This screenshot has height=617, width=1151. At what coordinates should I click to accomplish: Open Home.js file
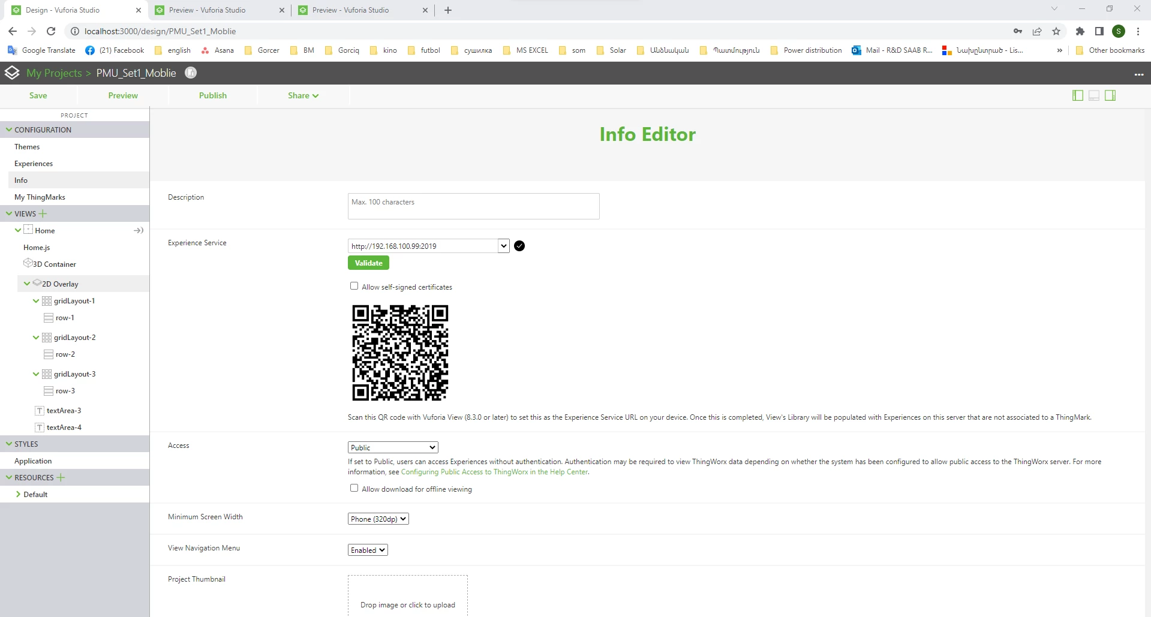coord(37,248)
